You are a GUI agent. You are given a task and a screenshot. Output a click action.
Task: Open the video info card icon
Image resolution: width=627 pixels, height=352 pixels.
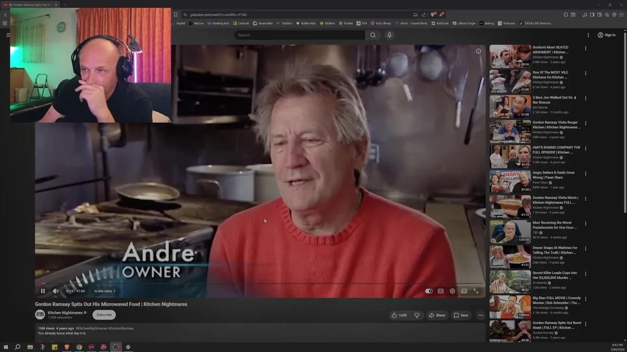(x=478, y=51)
